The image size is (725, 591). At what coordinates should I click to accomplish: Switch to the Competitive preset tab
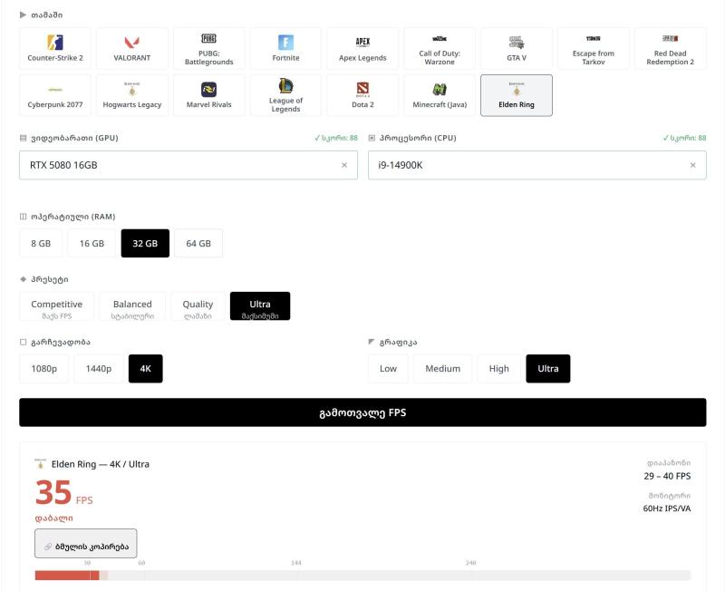[54, 305]
